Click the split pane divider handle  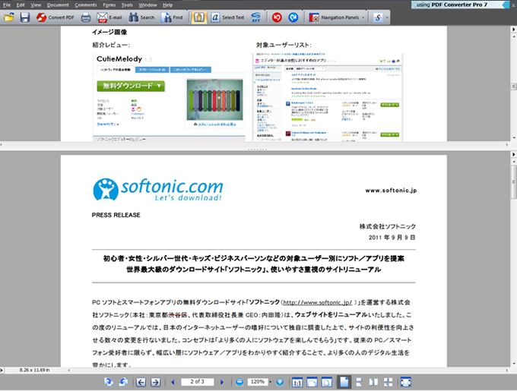(x=257, y=150)
